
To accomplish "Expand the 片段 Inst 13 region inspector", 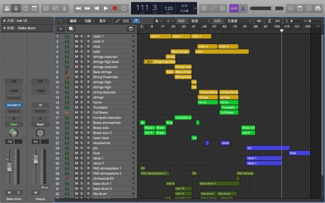I will click(4, 21).
